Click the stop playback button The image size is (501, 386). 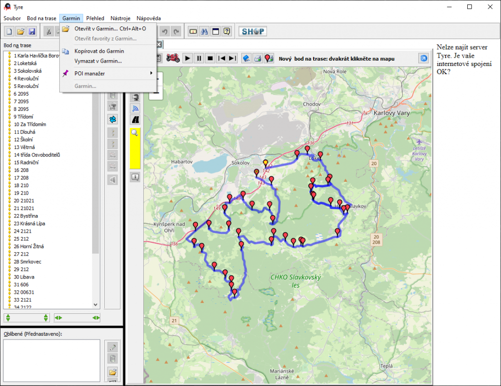coord(210,58)
